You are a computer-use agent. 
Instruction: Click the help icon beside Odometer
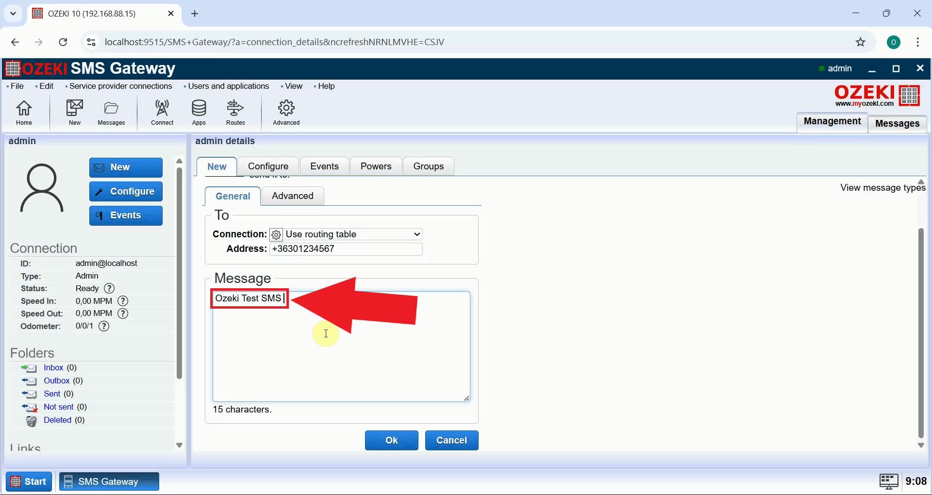tap(104, 326)
